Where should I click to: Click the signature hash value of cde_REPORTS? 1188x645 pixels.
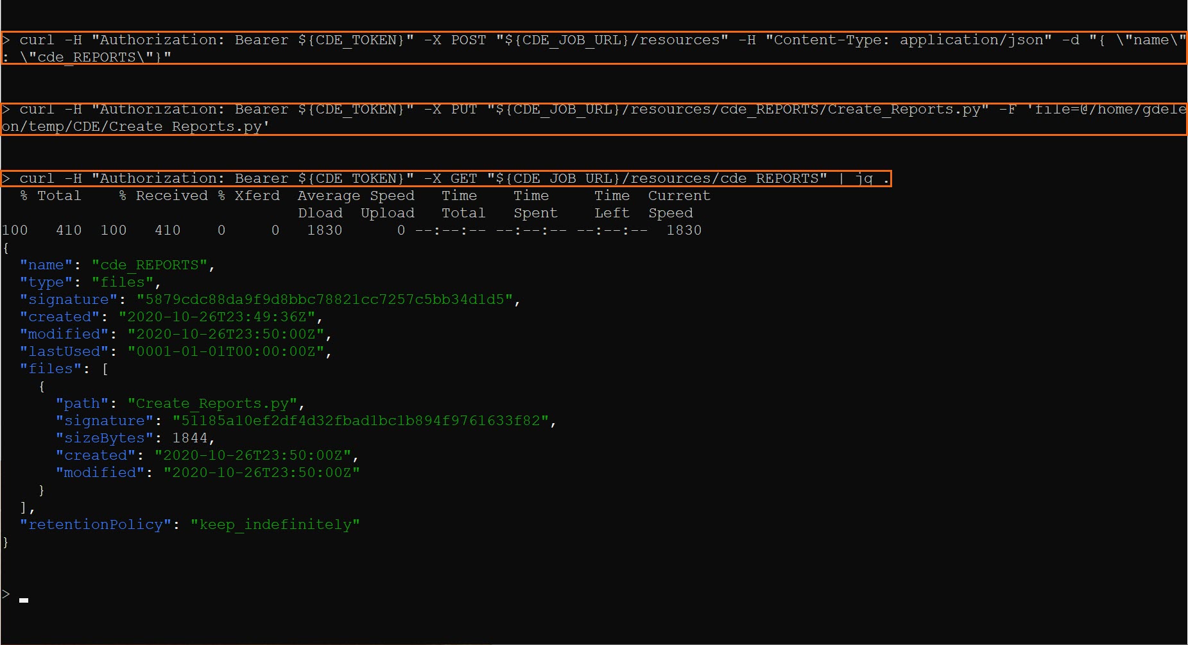(326, 299)
